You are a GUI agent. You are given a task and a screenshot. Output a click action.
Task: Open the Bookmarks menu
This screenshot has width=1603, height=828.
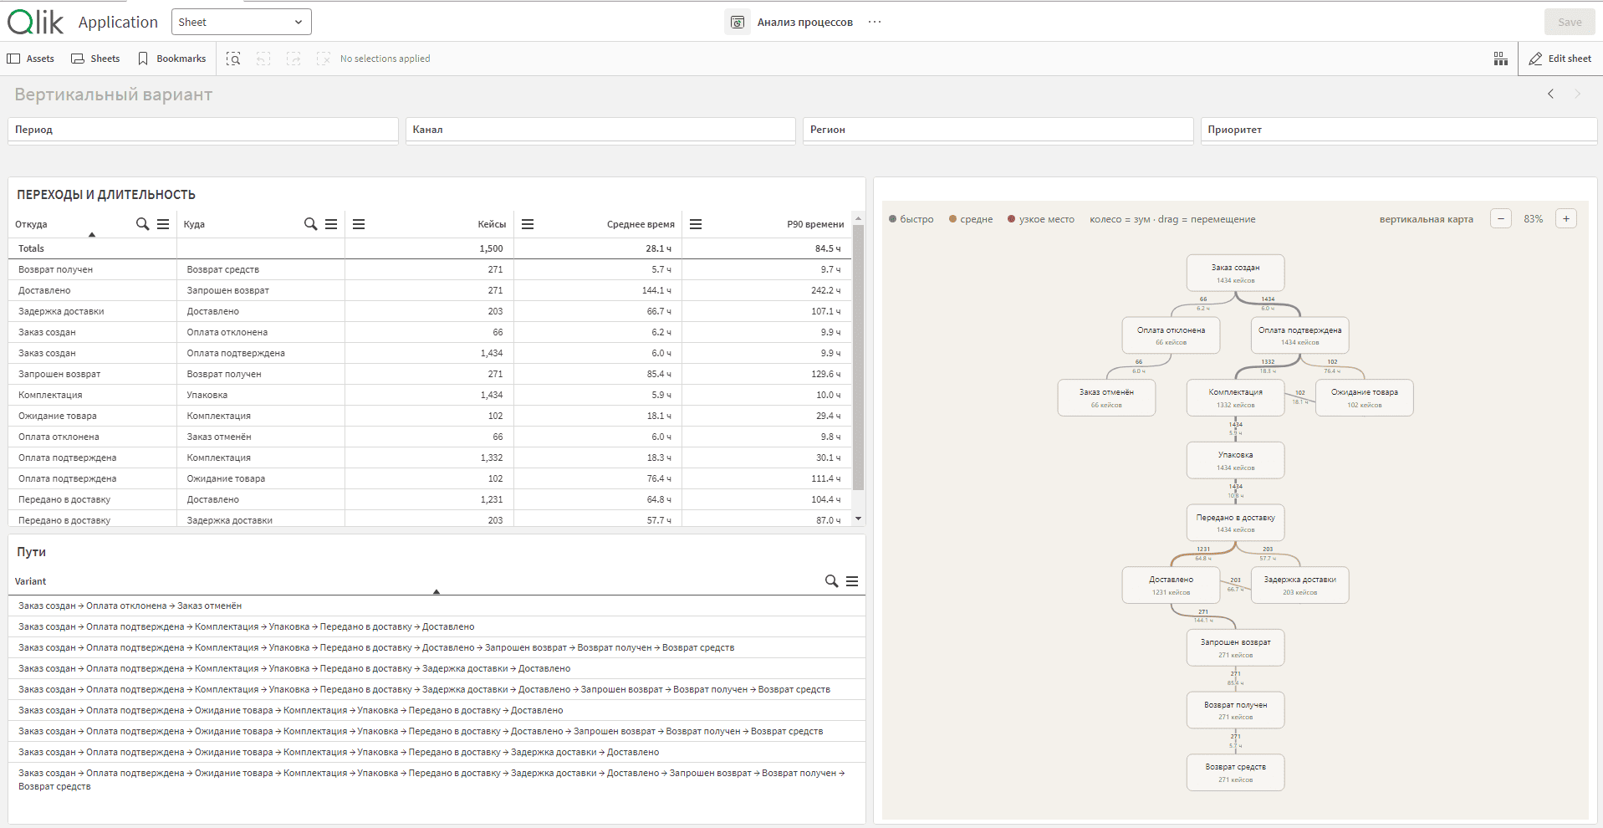172,59
